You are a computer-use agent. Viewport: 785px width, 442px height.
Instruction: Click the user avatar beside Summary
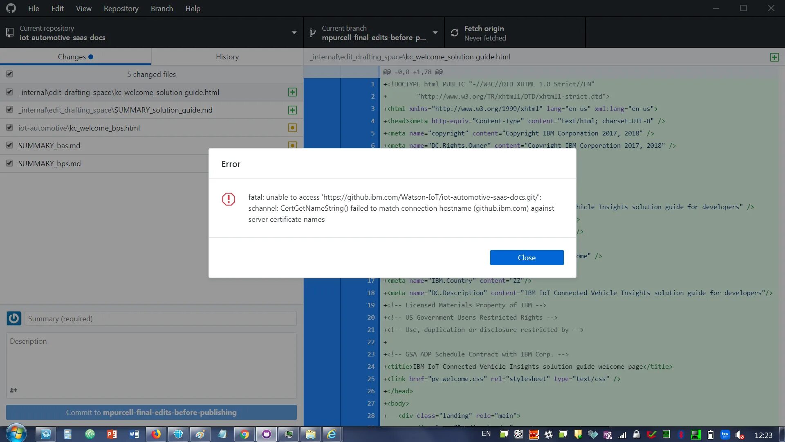point(14,318)
